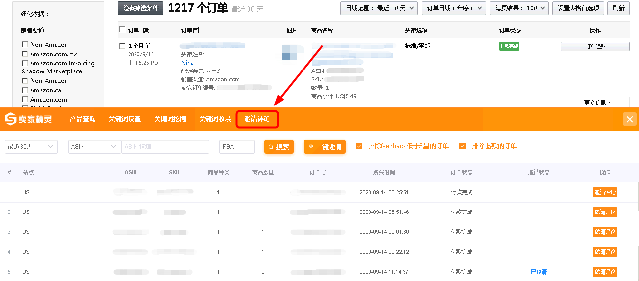Click the orange 搜索 search button
The width and height of the screenshot is (639, 281).
(279, 147)
